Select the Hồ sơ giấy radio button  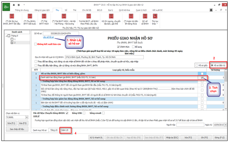pyautogui.click(x=196, y=66)
